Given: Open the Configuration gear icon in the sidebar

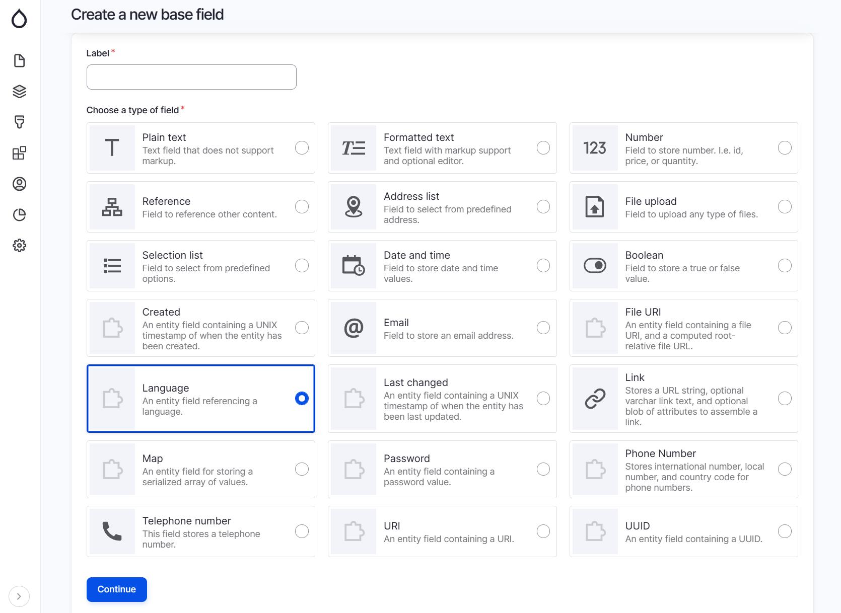Looking at the screenshot, I should pyautogui.click(x=19, y=246).
